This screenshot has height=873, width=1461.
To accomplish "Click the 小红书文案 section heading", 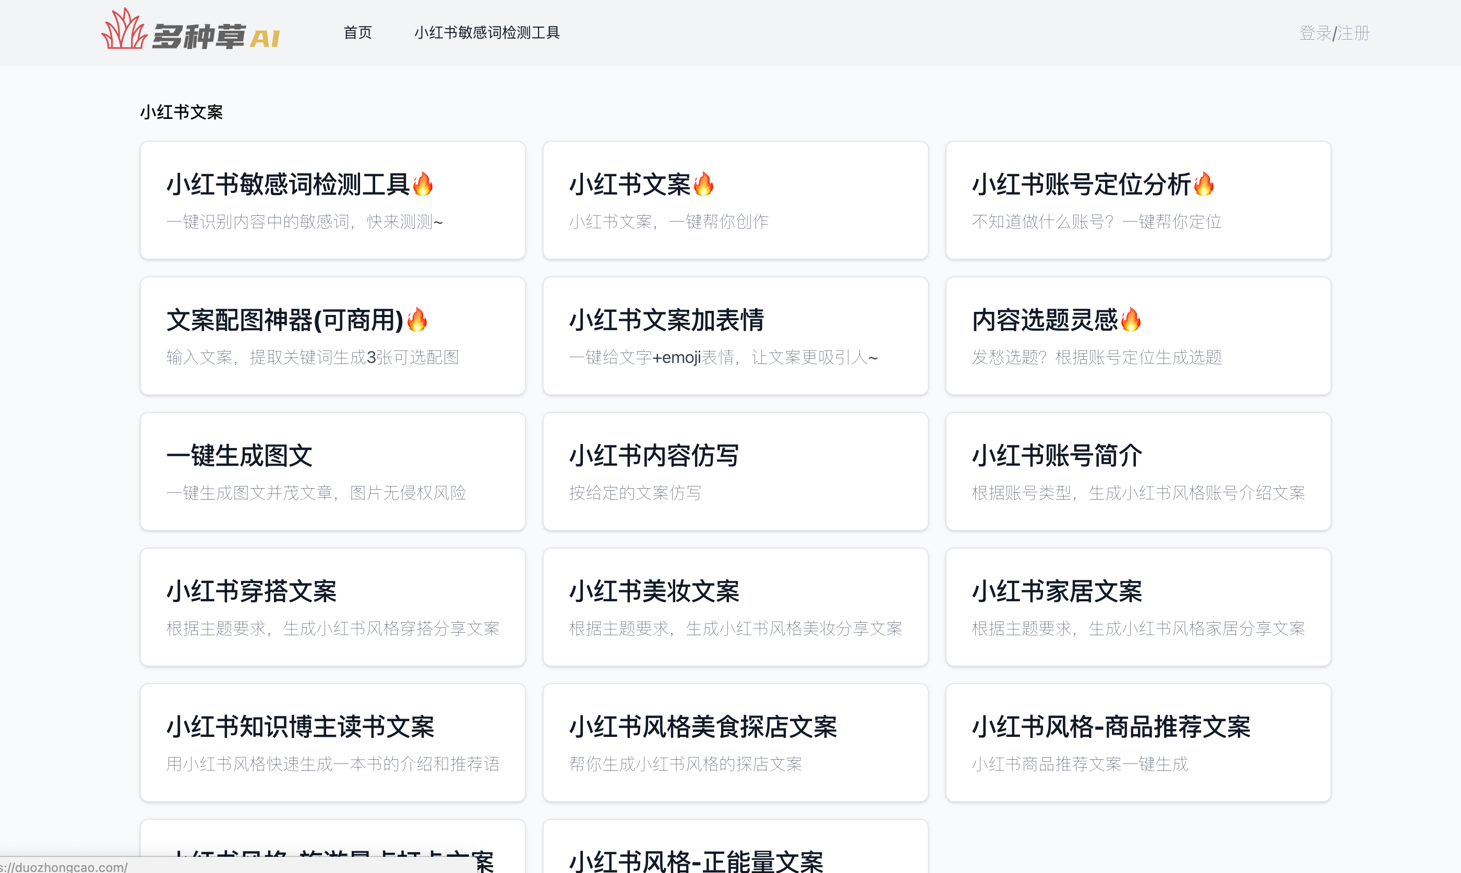I will click(181, 112).
